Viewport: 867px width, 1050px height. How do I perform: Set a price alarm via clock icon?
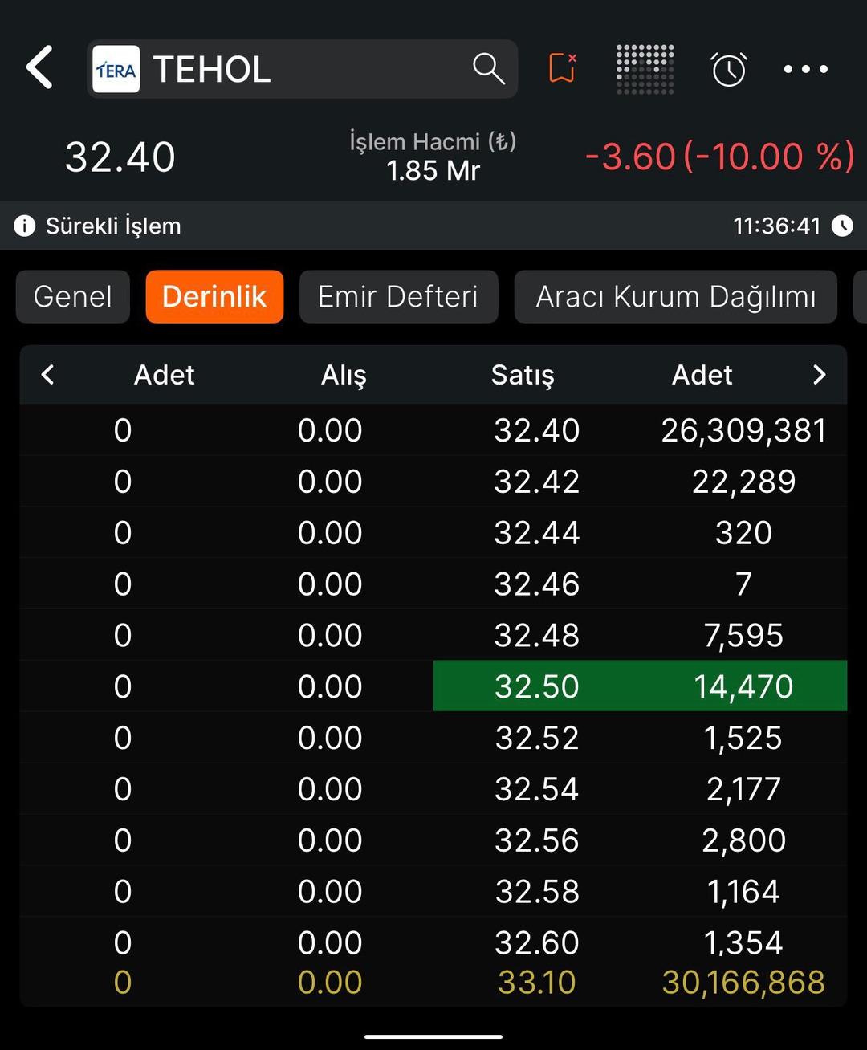coord(729,69)
